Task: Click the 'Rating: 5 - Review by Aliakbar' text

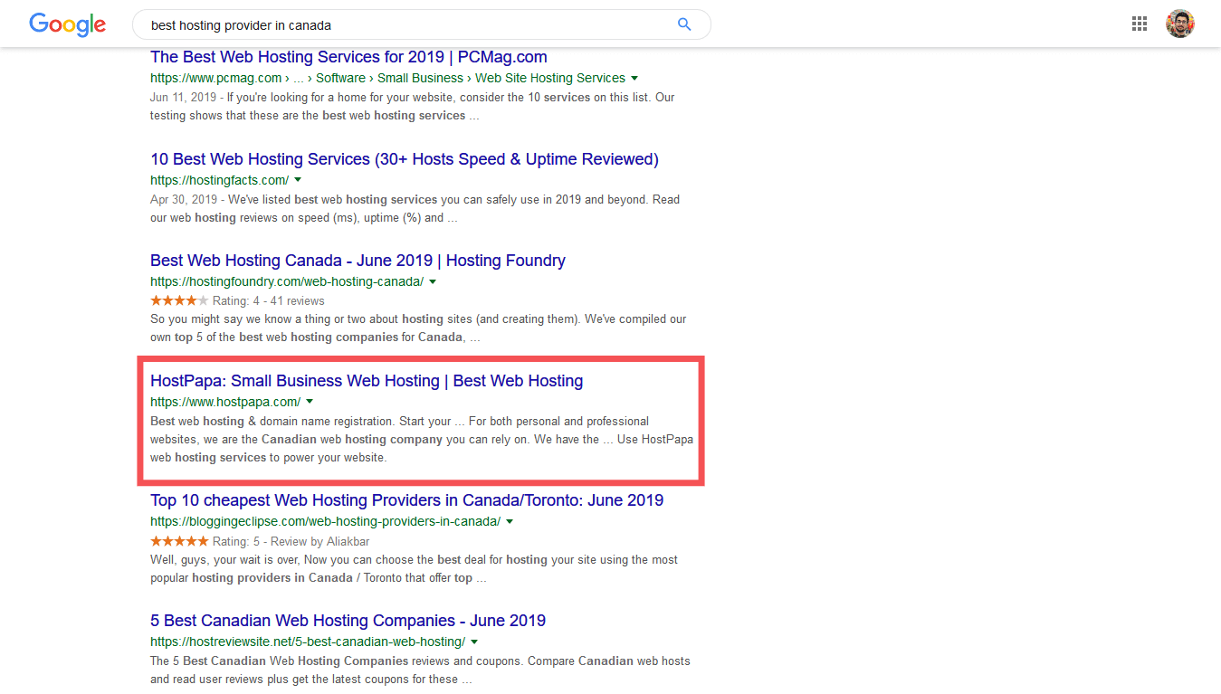Action: [x=291, y=541]
